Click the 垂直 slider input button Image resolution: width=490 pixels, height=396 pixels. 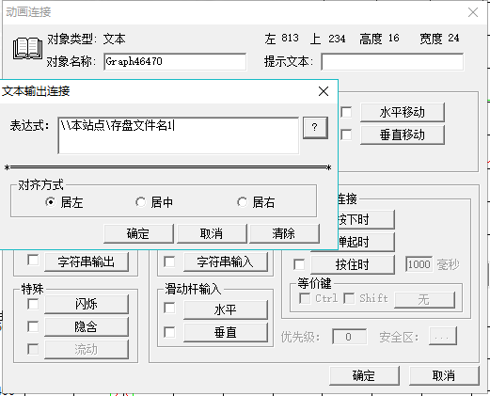[x=226, y=332]
